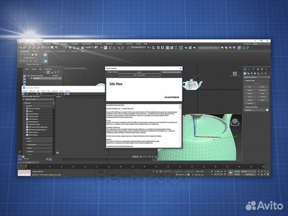Open the Motion tab in command panel
Viewport: 288px width, 216px height.
(x=258, y=69)
